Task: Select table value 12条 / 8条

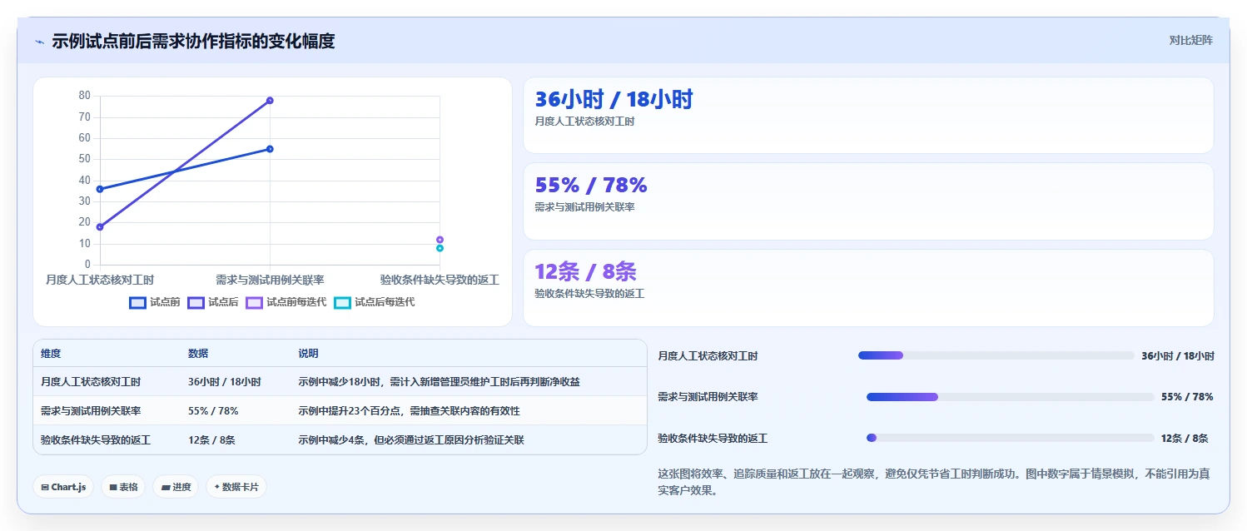Action: click(211, 440)
